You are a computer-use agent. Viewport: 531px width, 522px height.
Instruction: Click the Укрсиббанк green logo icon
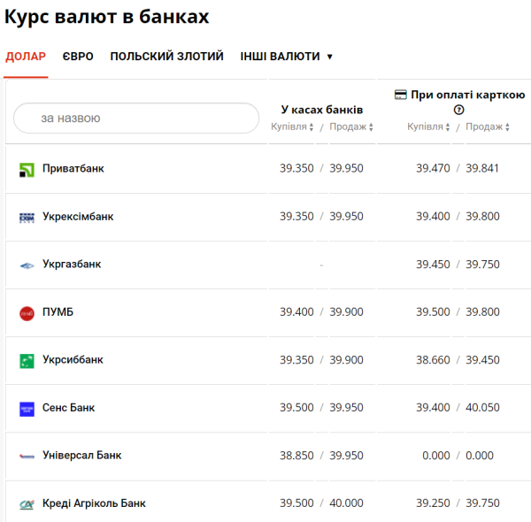(x=27, y=361)
